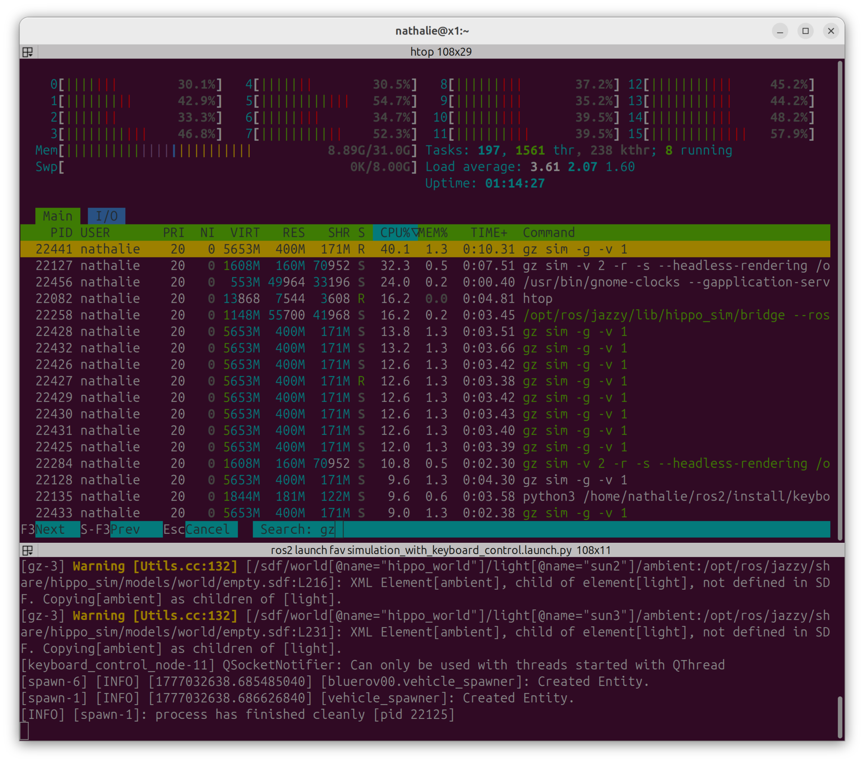Open the htop pane layout icon
Viewport: 864px width, 762px height.
(x=28, y=52)
